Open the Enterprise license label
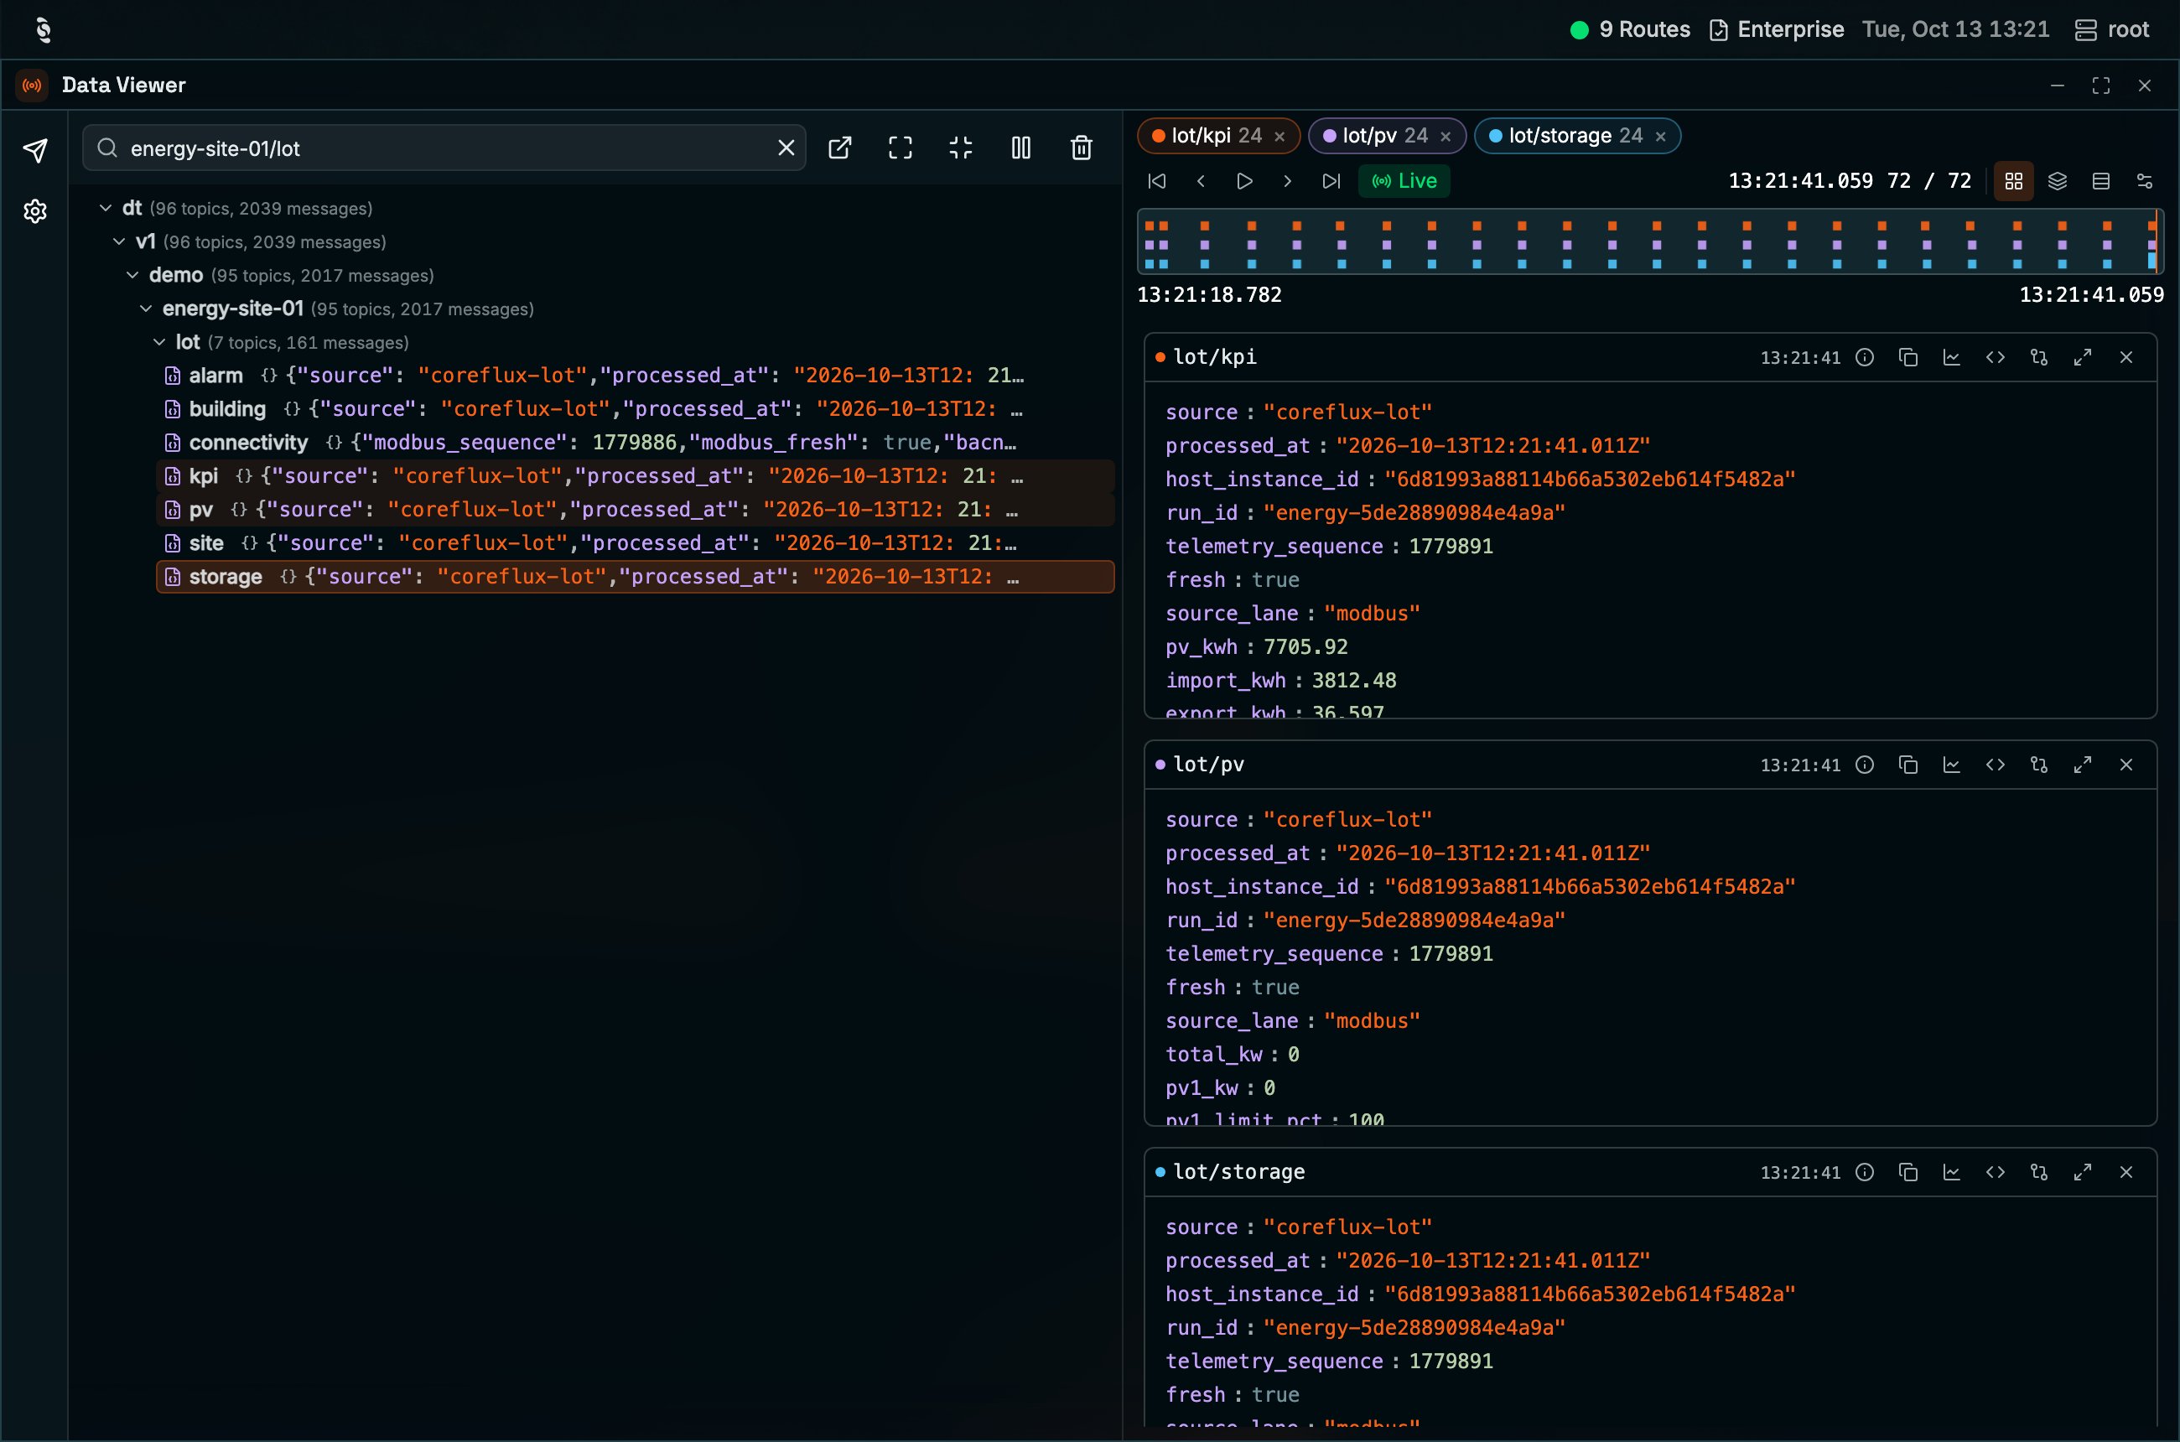Image resolution: width=2180 pixels, height=1442 pixels. 1776,29
